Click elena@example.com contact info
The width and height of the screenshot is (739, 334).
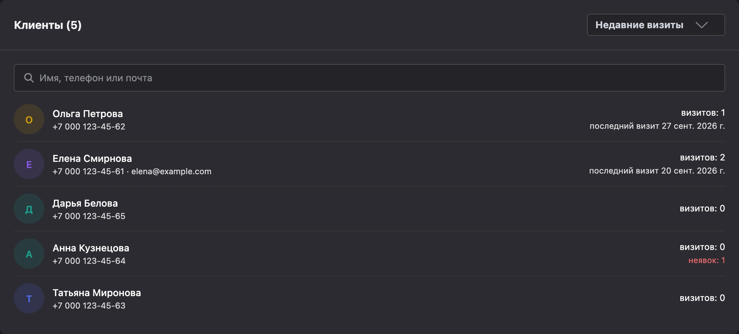[x=171, y=171]
